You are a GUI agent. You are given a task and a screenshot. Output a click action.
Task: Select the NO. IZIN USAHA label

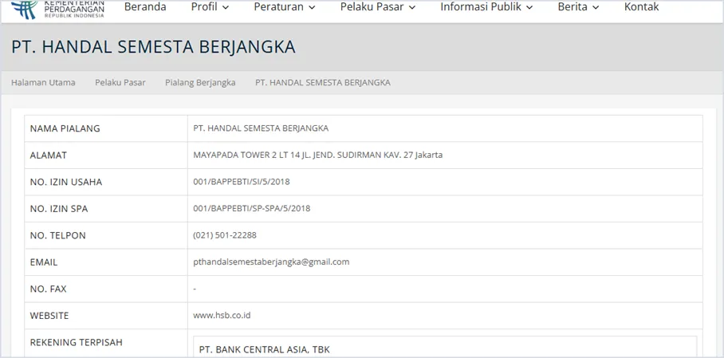pos(66,182)
